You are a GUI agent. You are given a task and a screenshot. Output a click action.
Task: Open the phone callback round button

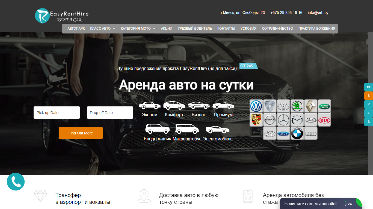(16, 182)
